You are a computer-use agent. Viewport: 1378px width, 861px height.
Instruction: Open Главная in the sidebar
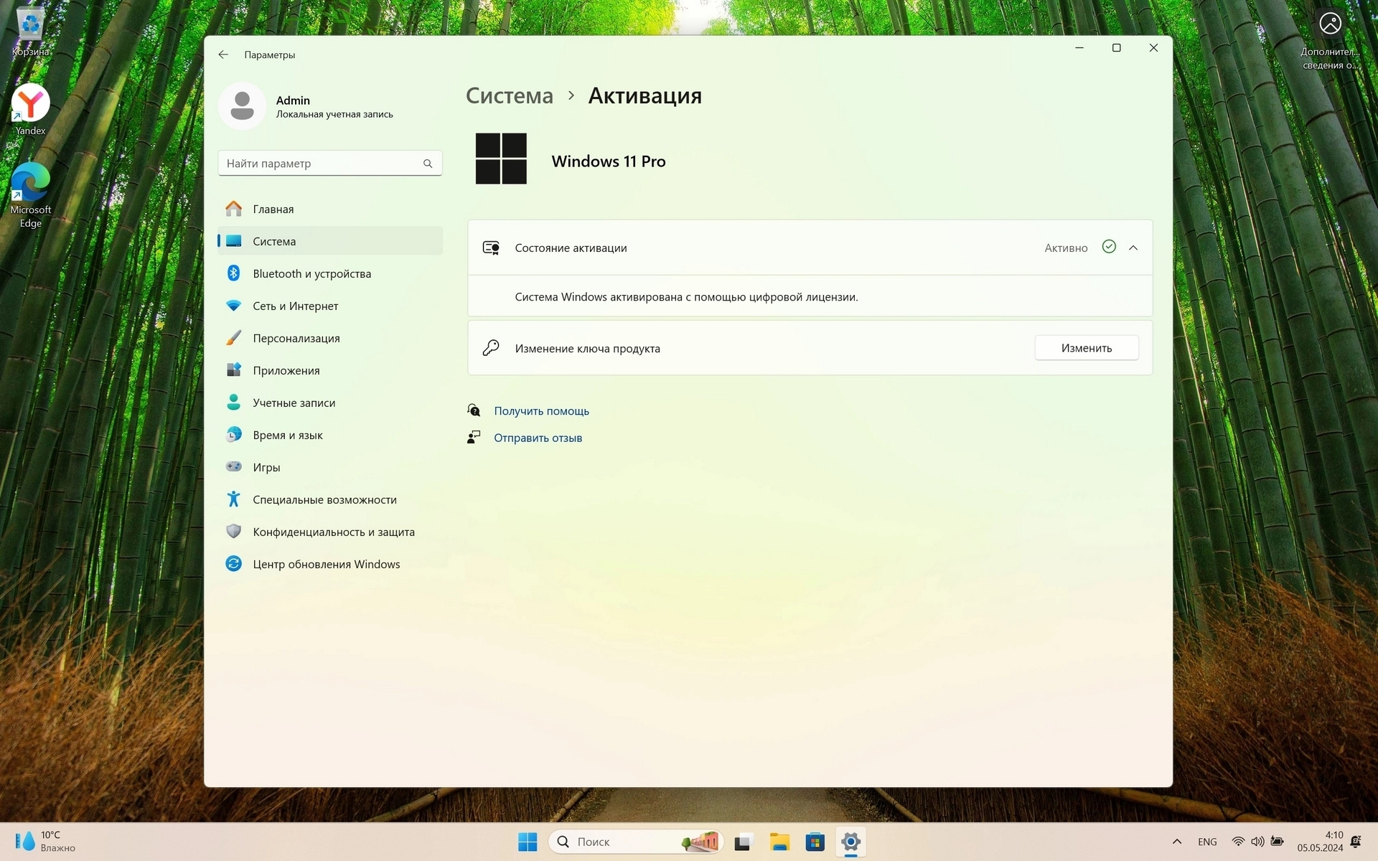(273, 210)
